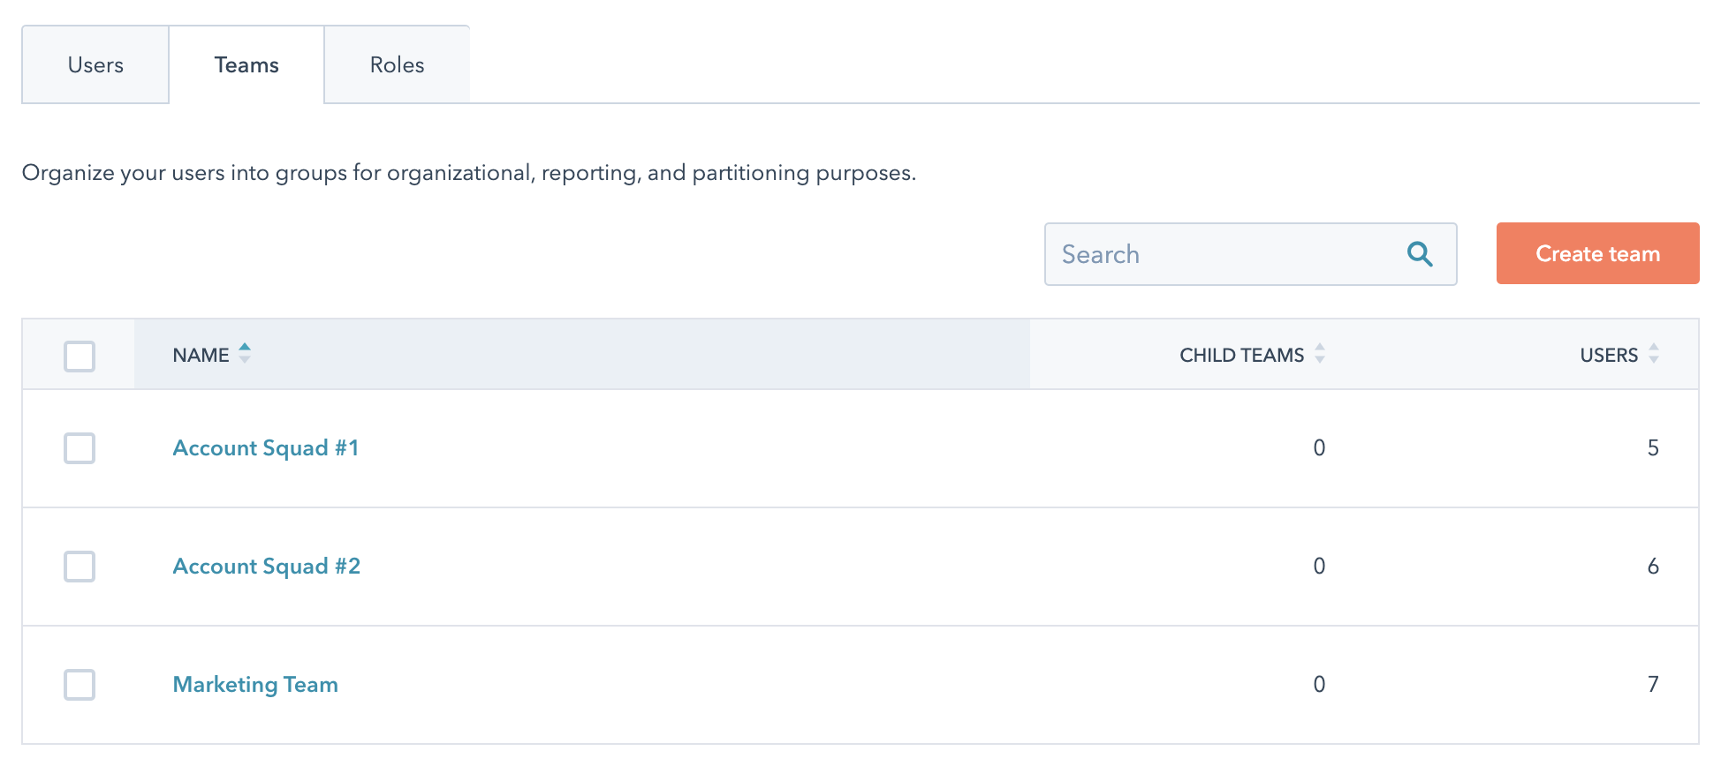1721x766 pixels.
Task: Toggle the select-all checkbox in table header
Action: point(80,357)
